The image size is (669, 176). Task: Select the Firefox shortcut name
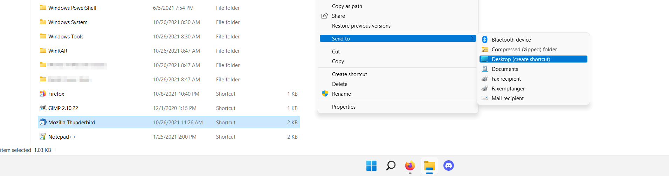tap(56, 94)
